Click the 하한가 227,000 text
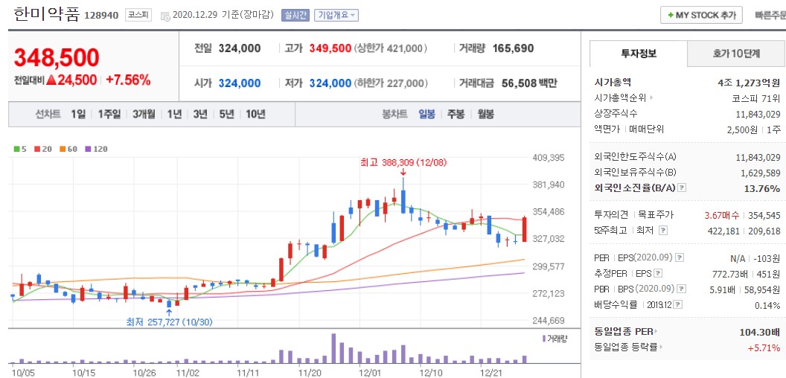Image resolution: width=786 pixels, height=378 pixels. 391,83
